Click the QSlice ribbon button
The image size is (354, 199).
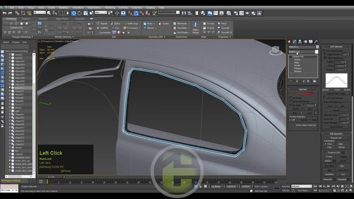point(116,23)
